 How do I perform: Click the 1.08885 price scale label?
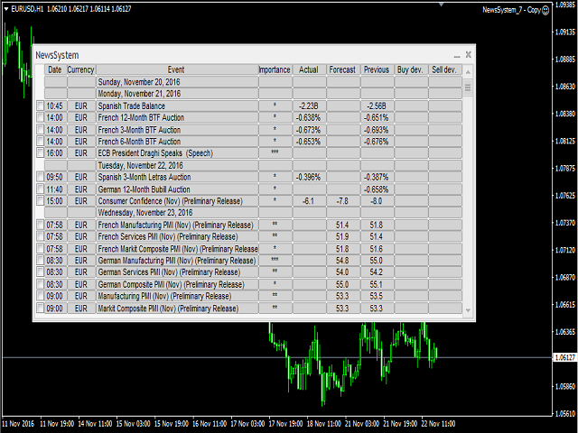(565, 60)
